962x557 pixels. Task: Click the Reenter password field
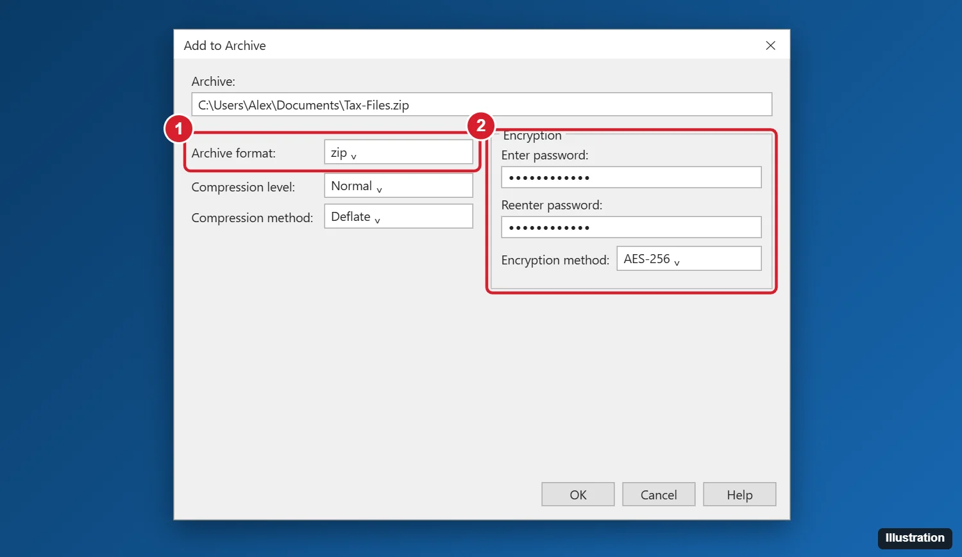pyautogui.click(x=631, y=227)
